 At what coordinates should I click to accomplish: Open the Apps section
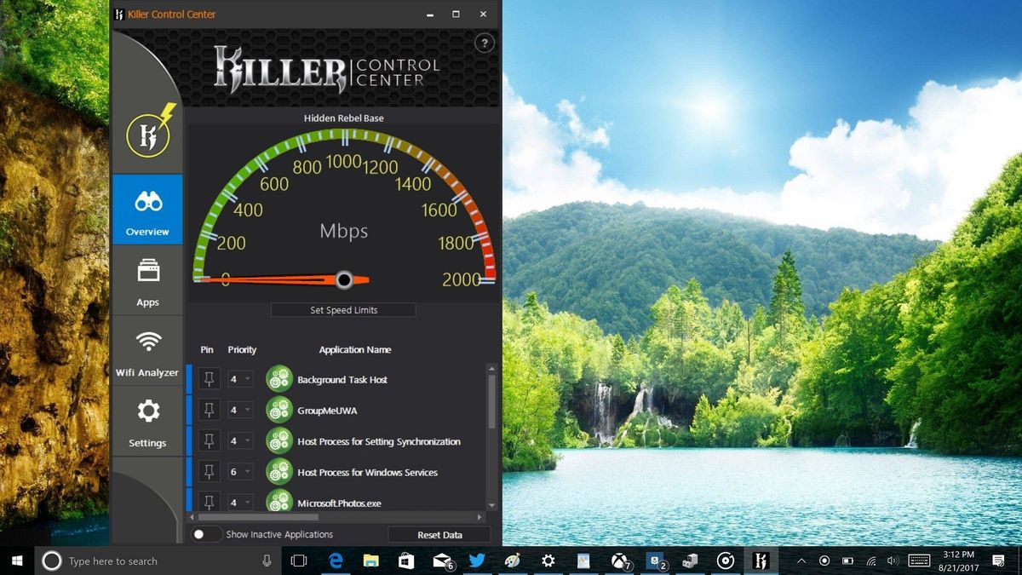[x=147, y=280]
